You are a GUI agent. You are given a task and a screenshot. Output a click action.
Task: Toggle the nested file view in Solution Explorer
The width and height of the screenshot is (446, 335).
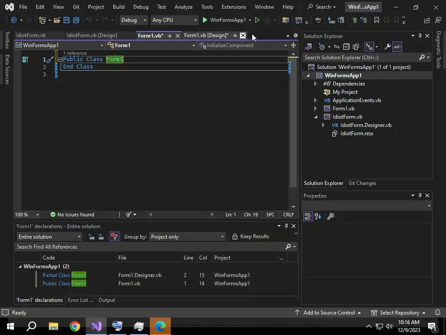coord(369,47)
